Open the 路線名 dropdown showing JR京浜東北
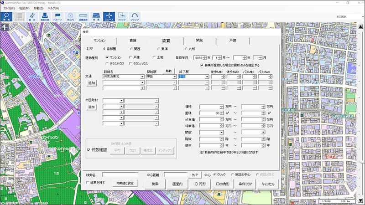Viewport: 365px width, 205px height. pyautogui.click(x=142, y=77)
